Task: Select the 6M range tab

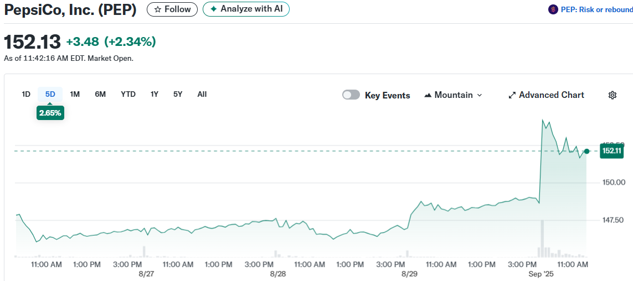Action: [100, 95]
